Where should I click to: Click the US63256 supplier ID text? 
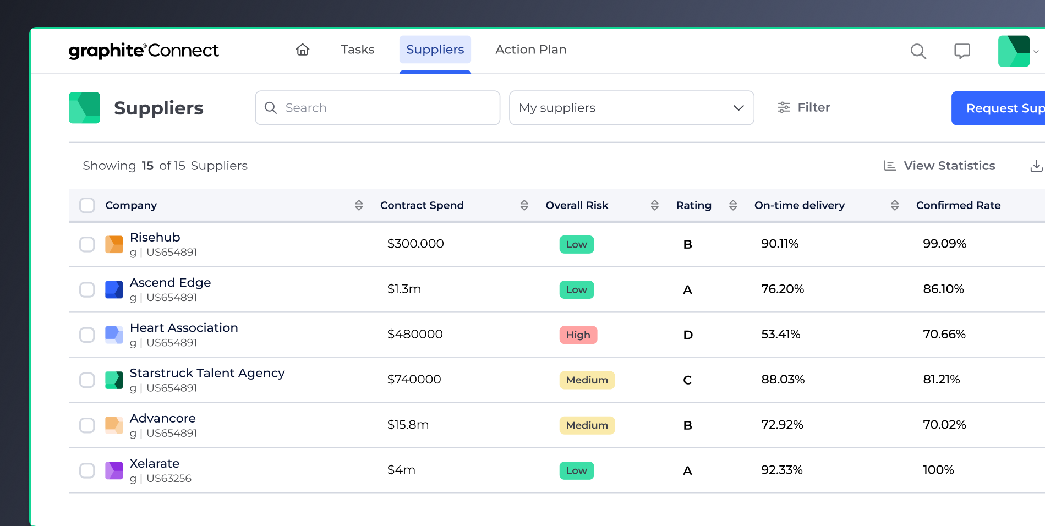168,479
